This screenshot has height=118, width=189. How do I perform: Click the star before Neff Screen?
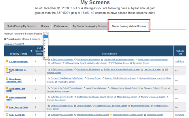click(x=49, y=63)
